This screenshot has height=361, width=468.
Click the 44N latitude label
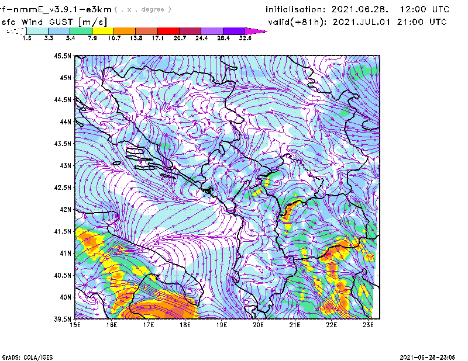pyautogui.click(x=66, y=122)
